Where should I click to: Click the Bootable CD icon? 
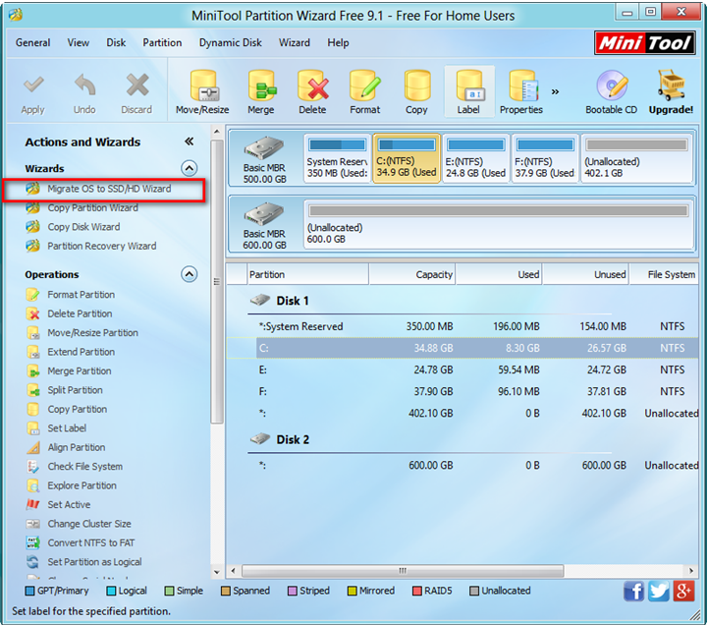pos(612,85)
